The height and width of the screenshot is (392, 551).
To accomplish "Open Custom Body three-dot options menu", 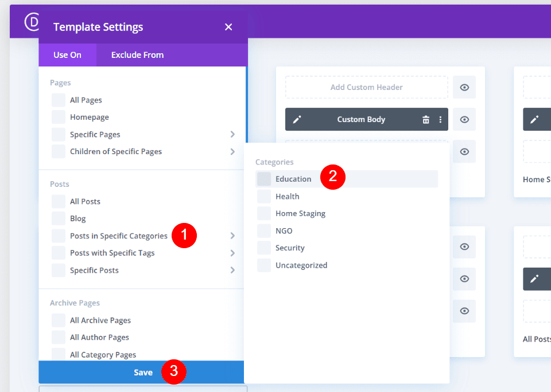I will (440, 119).
